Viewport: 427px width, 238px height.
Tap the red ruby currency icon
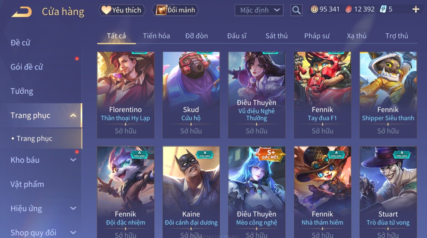pos(348,9)
